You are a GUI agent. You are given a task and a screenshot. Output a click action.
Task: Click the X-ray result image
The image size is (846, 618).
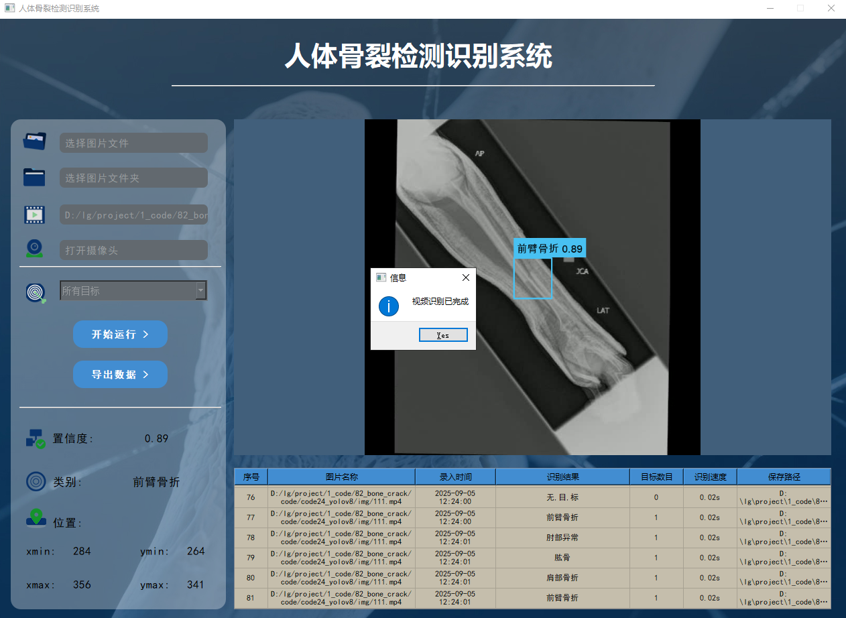pos(532,287)
